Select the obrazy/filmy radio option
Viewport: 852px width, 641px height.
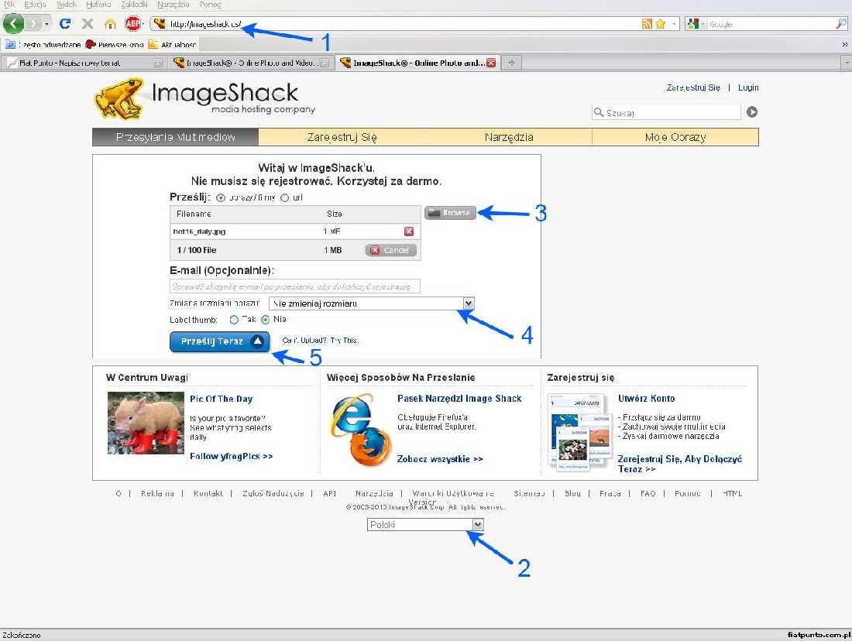tap(221, 197)
